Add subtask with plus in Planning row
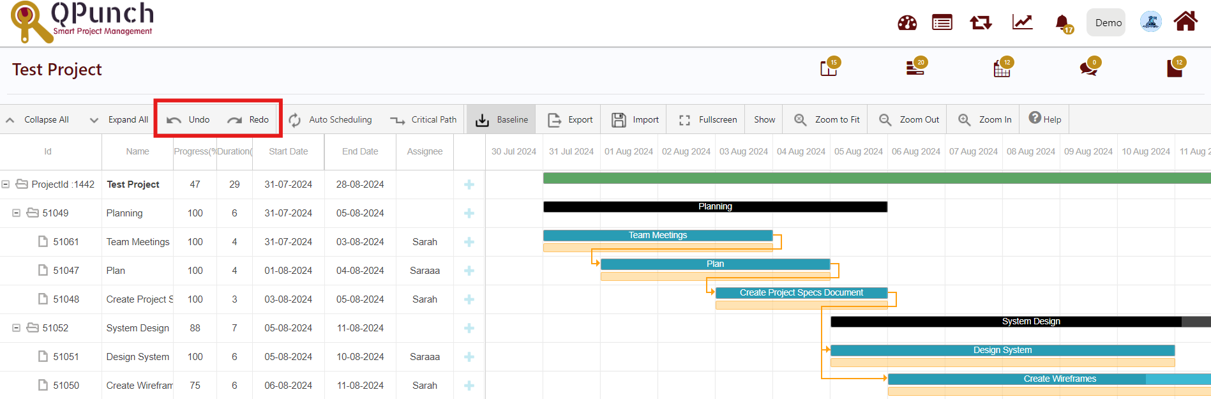1211x399 pixels. click(x=469, y=213)
